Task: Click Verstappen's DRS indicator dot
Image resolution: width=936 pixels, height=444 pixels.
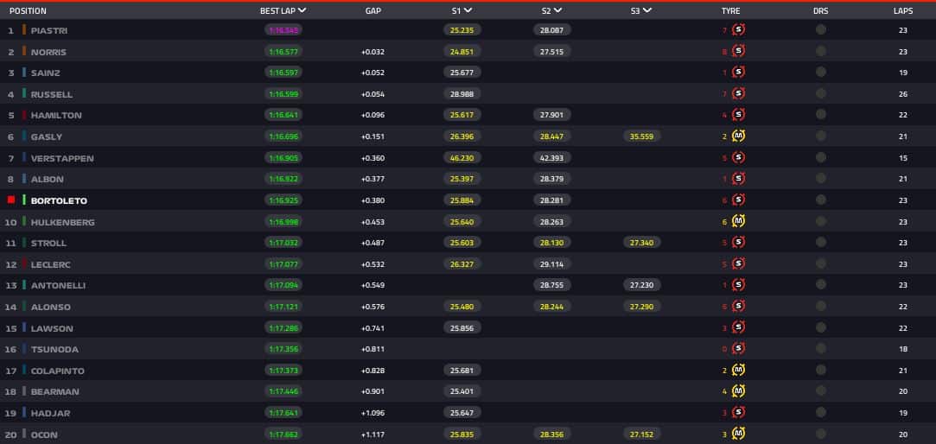Action: [821, 157]
